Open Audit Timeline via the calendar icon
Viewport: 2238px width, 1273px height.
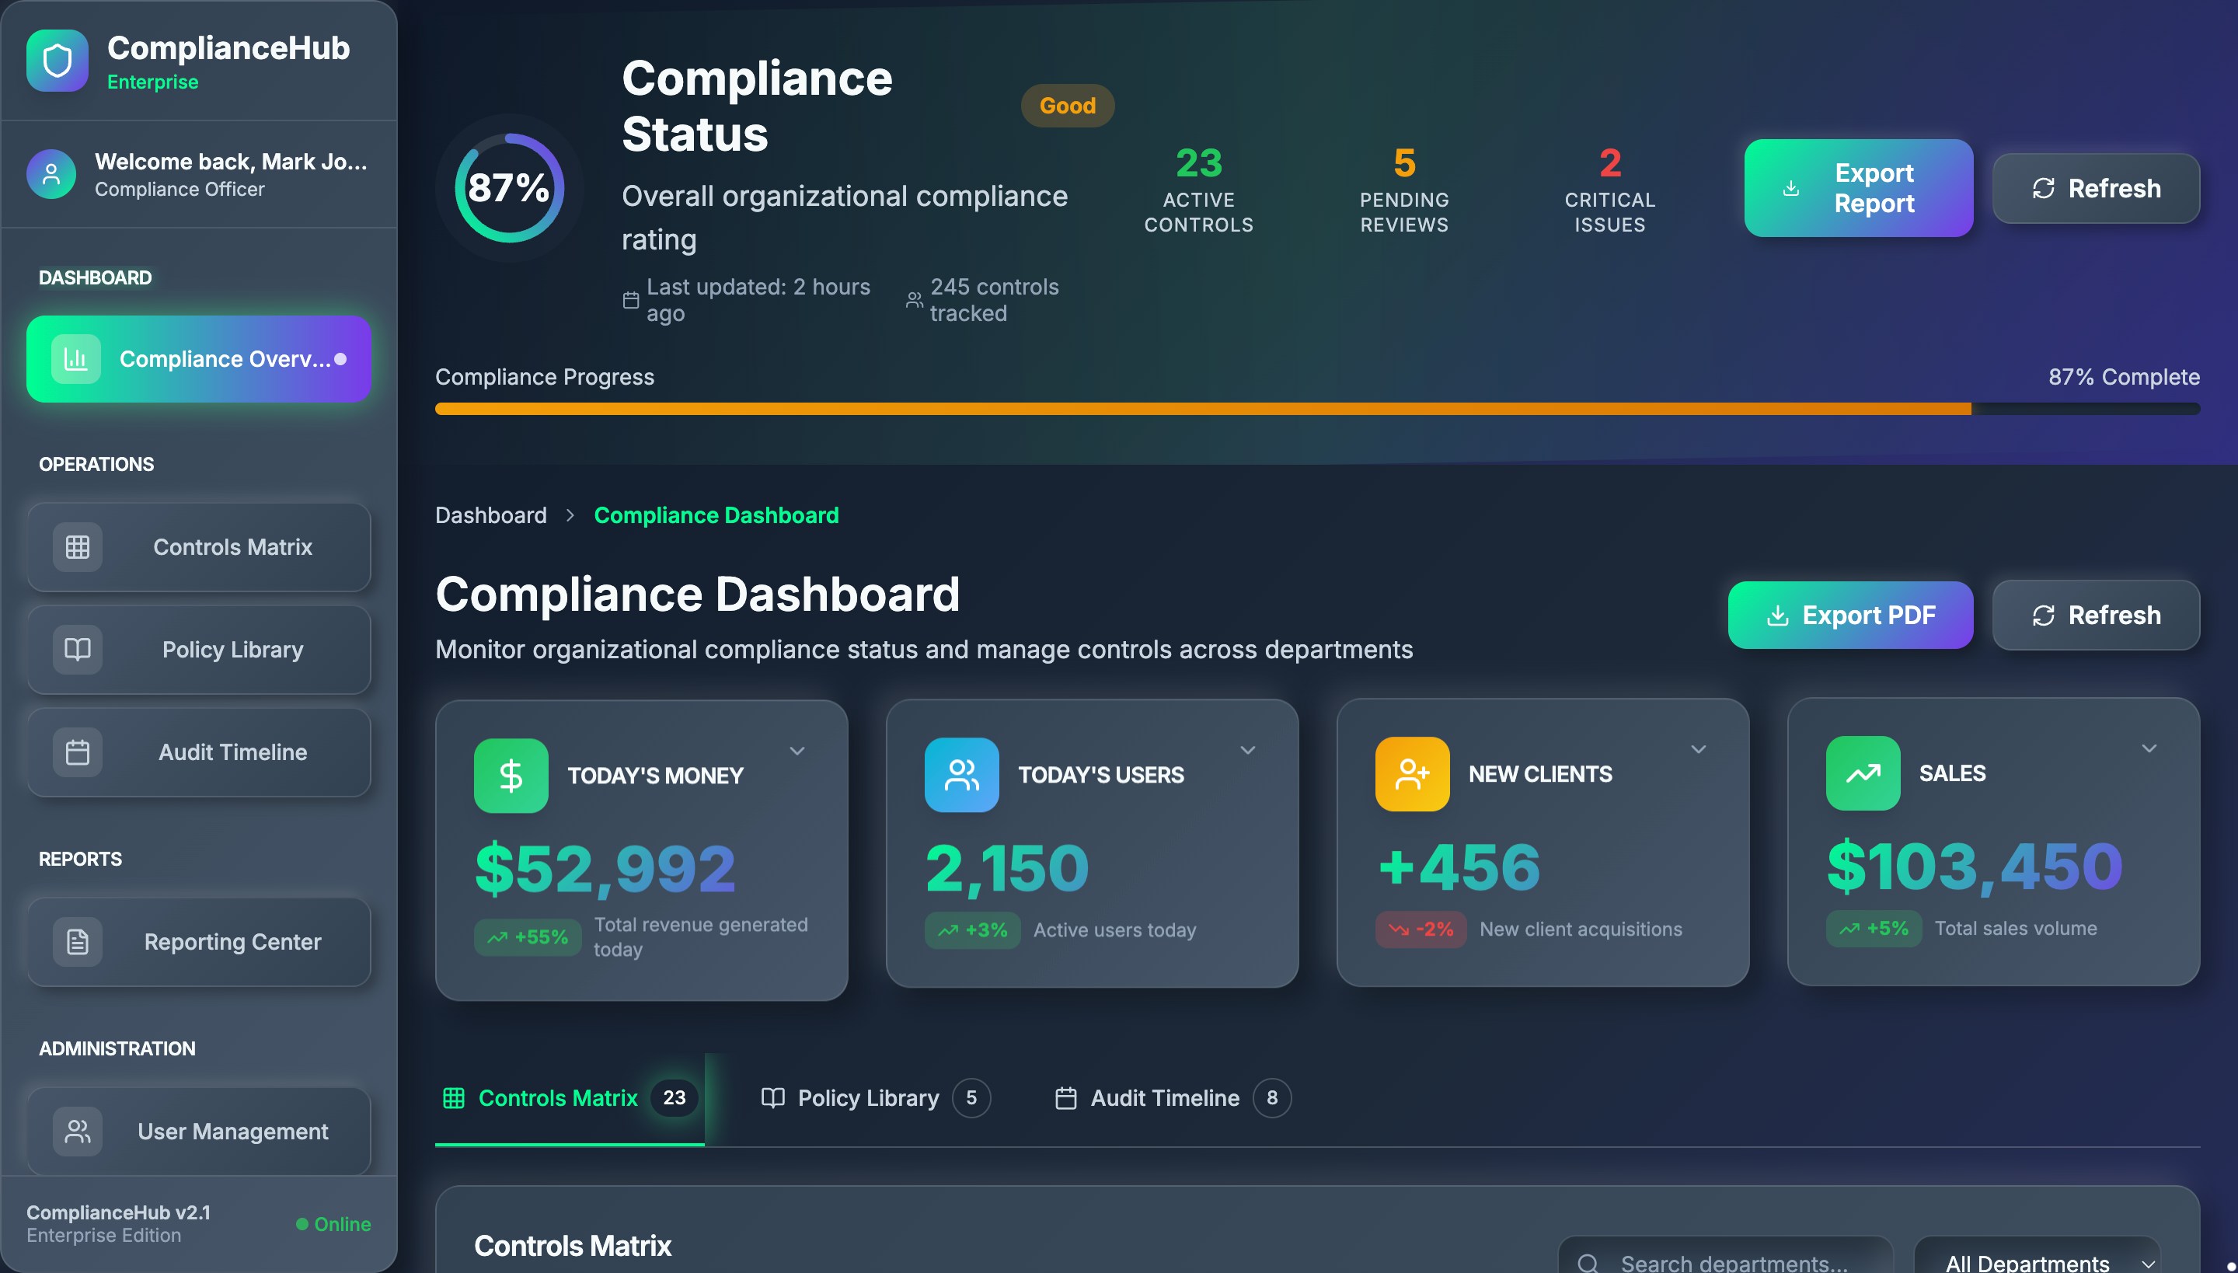tap(77, 751)
